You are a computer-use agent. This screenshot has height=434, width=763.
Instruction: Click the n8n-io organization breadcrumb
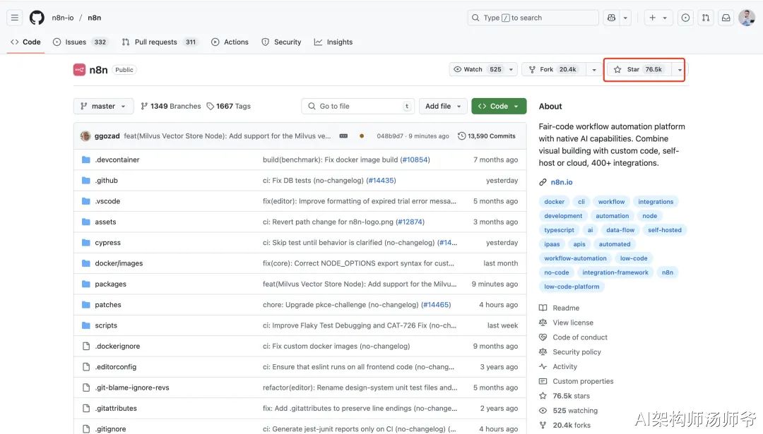[63, 18]
